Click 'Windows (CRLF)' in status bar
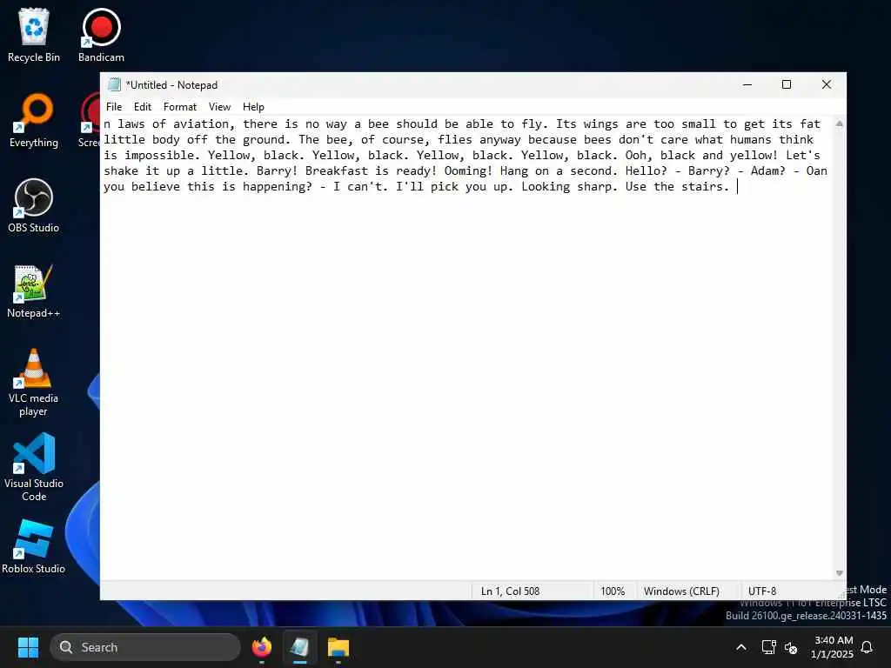Viewport: 891px width, 668px height. click(x=681, y=591)
